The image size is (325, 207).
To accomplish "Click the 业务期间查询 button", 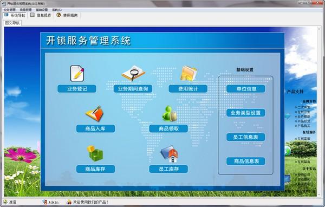I will tap(133, 89).
